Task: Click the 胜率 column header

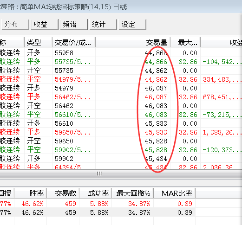Action: [31, 193]
